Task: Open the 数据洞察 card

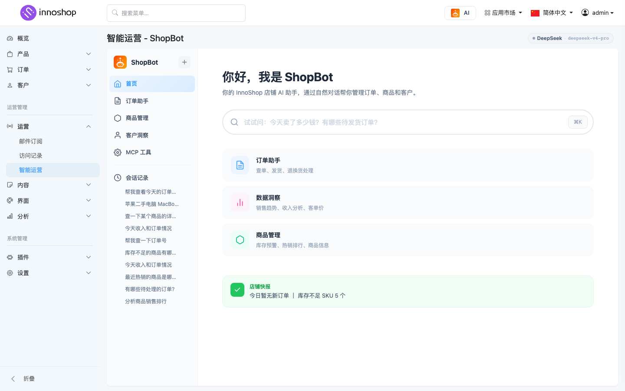Action: coord(408,202)
